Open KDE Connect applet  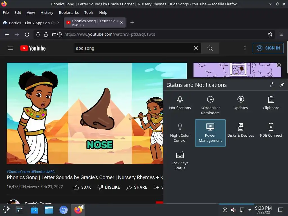(x=271, y=131)
